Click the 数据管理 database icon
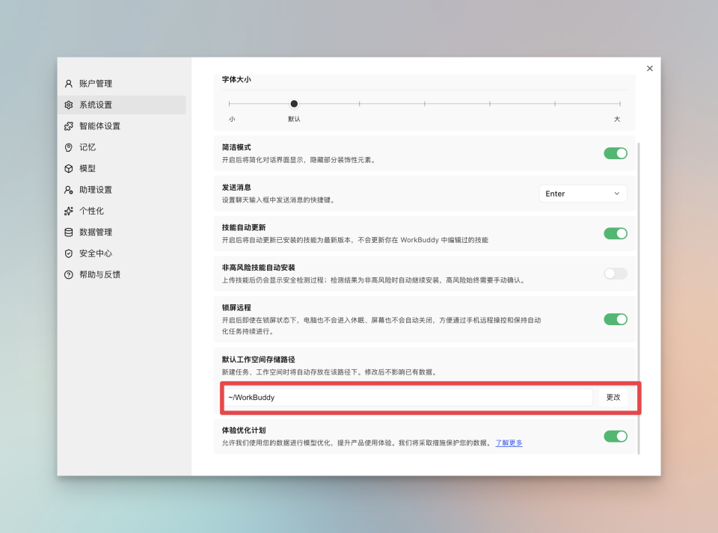 (x=69, y=232)
